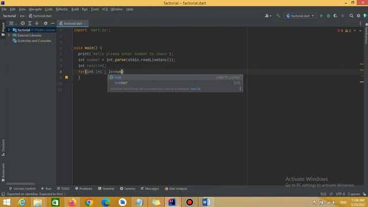Go to next highlighted error arrow
This screenshot has height=207, width=368.
coord(361,30)
